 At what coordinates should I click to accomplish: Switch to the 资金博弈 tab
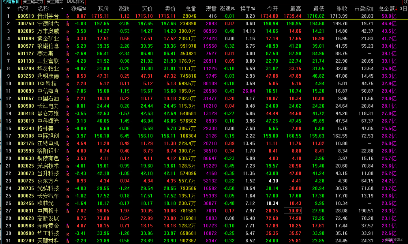pos(55,2)
